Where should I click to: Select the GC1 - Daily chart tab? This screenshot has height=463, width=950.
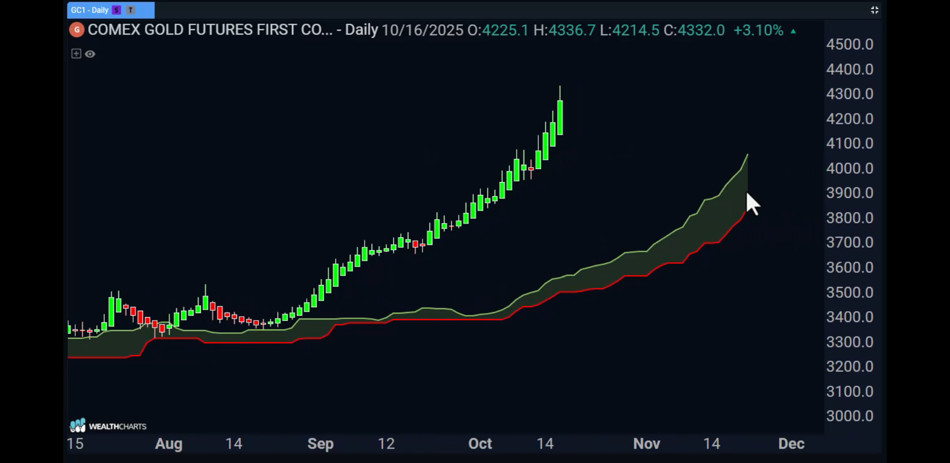pyautogui.click(x=90, y=10)
